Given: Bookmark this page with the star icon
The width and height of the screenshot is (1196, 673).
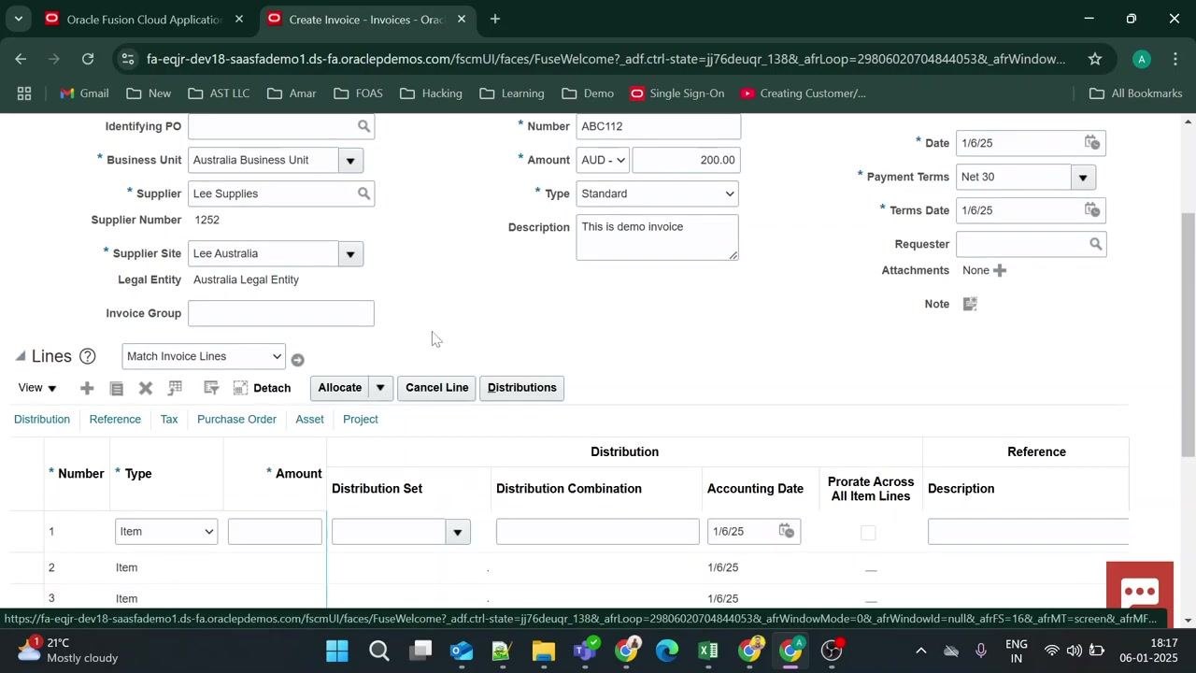Looking at the screenshot, I should pyautogui.click(x=1094, y=59).
